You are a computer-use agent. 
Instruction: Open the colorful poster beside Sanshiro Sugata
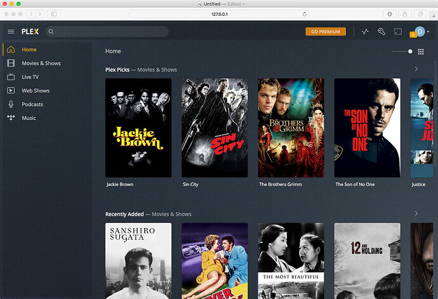coord(215,261)
